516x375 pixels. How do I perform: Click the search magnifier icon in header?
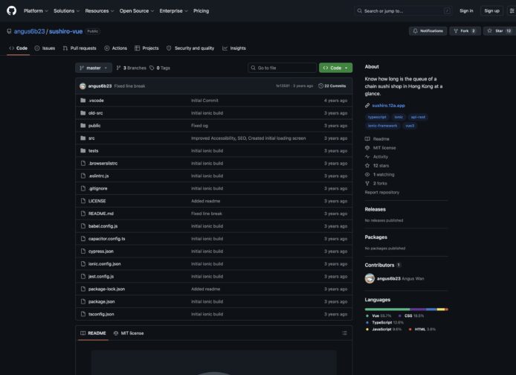tap(359, 11)
